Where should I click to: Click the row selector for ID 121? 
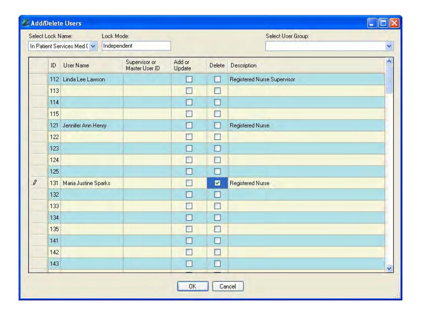point(38,125)
